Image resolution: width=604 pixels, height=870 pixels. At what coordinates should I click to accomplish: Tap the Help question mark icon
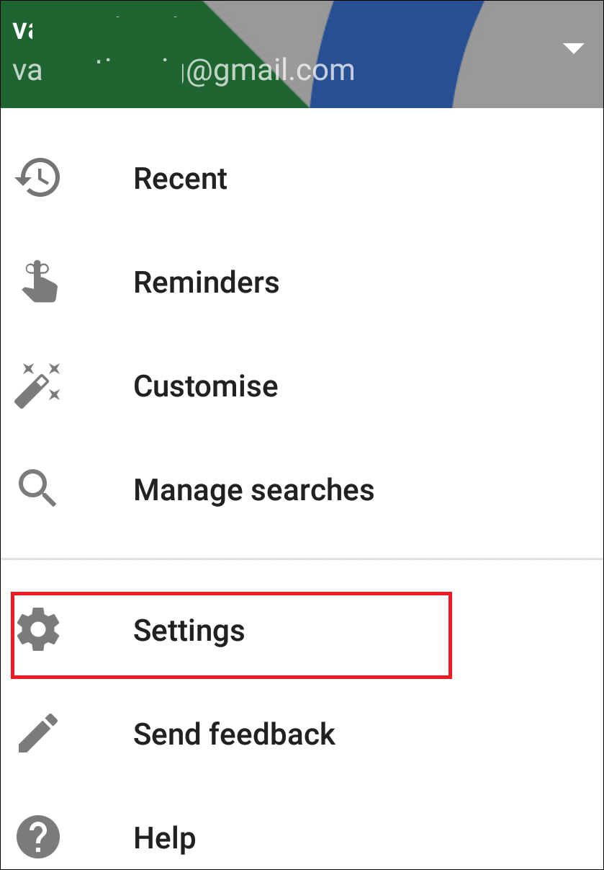click(x=37, y=837)
